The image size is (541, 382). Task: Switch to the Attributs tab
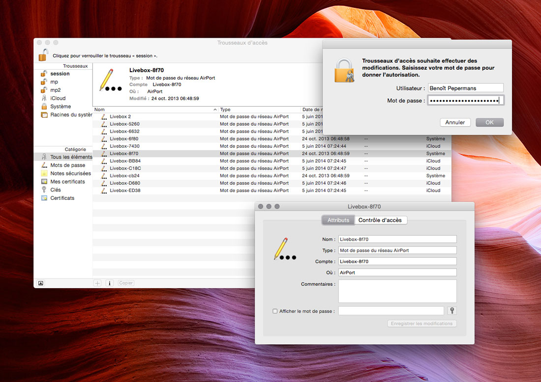(x=338, y=220)
